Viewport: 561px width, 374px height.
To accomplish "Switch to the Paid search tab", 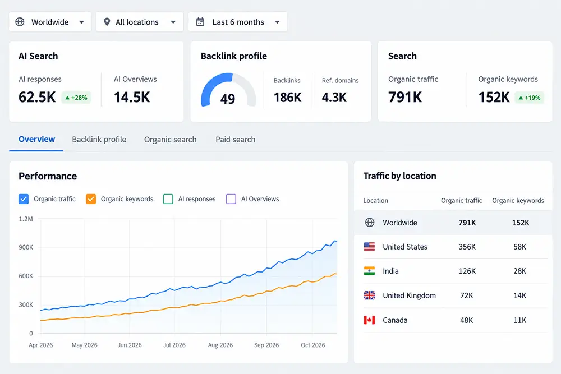I will coord(236,140).
